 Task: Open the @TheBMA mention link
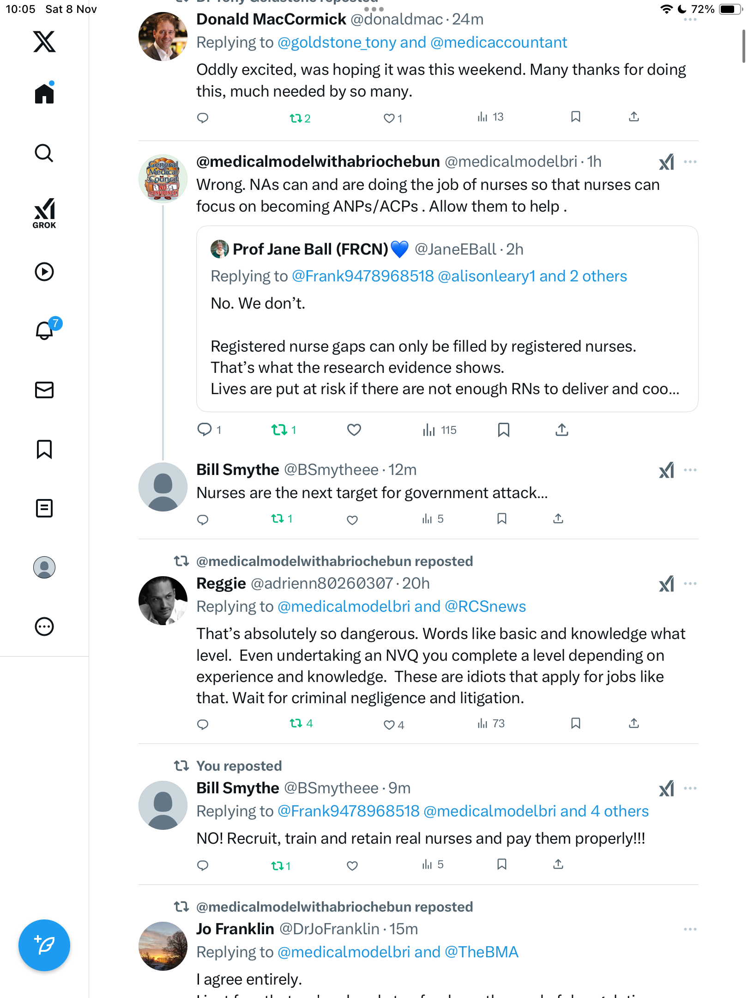(482, 952)
